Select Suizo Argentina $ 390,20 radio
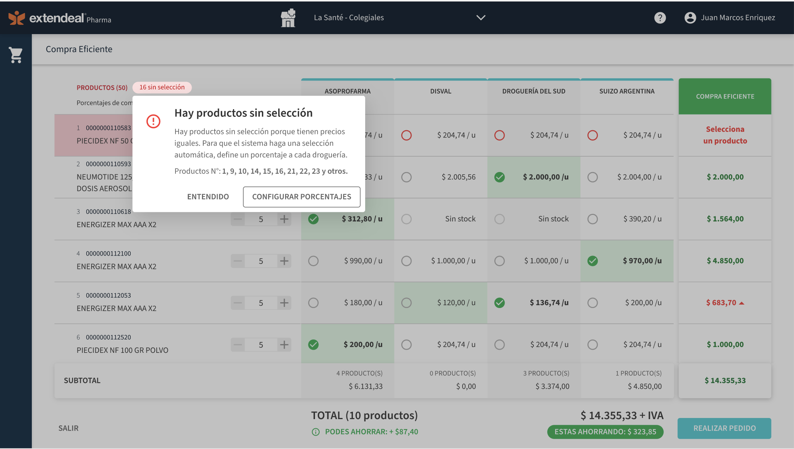This screenshot has height=449, width=794. coord(592,219)
